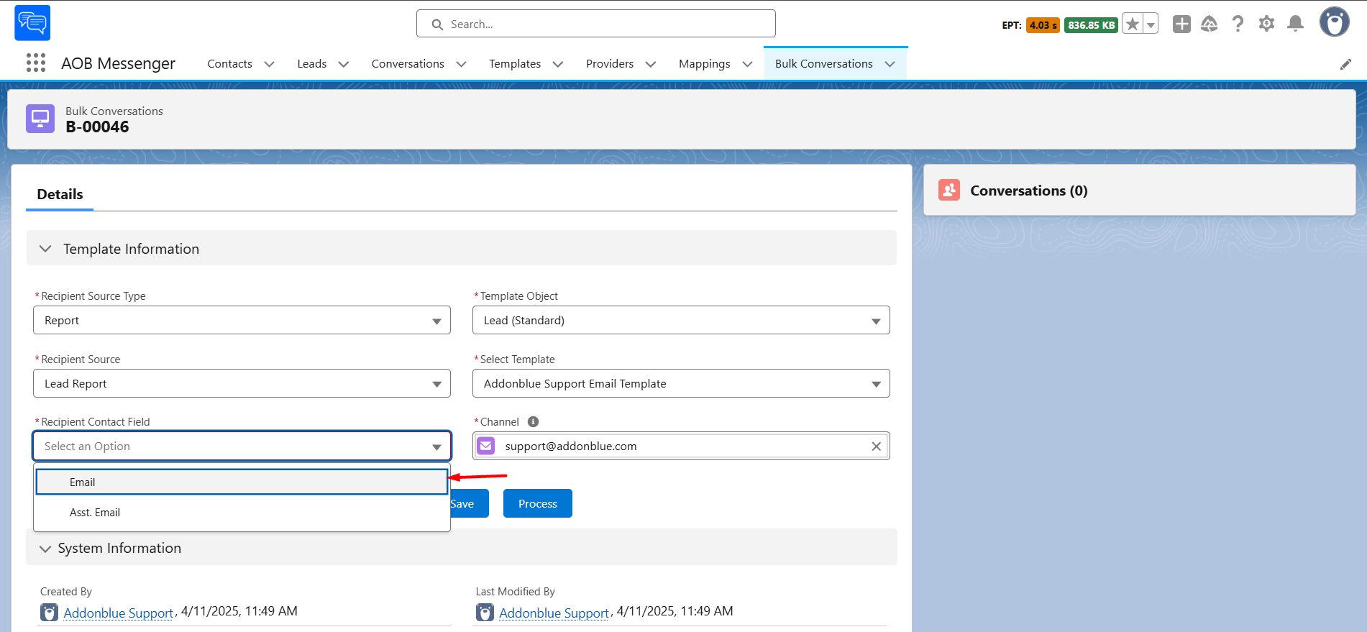This screenshot has height=632, width=1367.
Task: Open the Salesforce Help question mark
Action: click(x=1238, y=24)
